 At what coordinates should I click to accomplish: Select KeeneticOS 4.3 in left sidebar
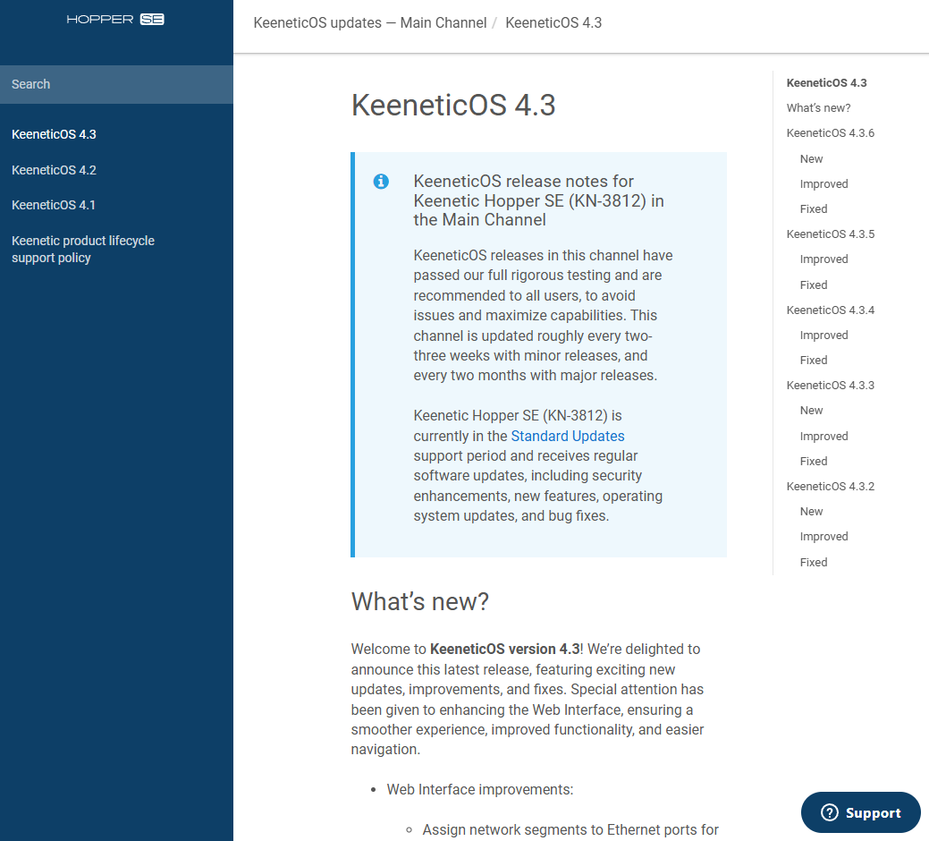click(54, 134)
